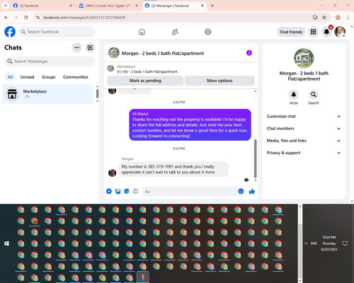This screenshot has width=354, height=283.
Task: Toggle conversation information purple icon
Action: [x=249, y=53]
